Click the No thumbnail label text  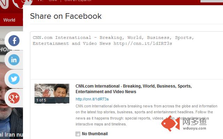point(94,134)
